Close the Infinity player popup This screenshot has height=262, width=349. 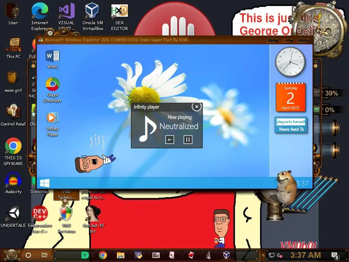tap(197, 107)
